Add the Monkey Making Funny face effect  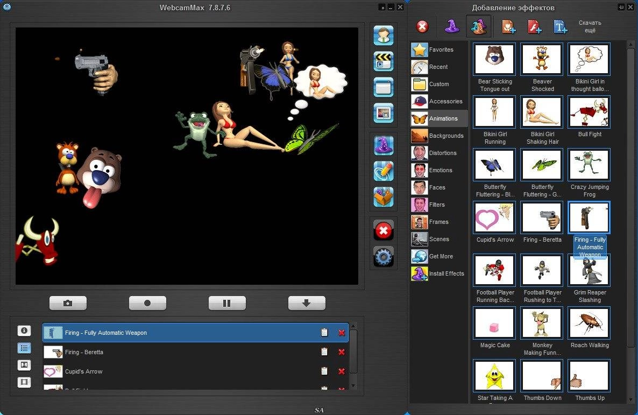[x=542, y=323]
